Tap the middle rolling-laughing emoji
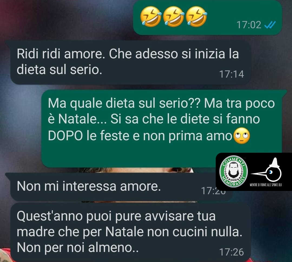This screenshot has height=262, width=292. click(x=173, y=17)
